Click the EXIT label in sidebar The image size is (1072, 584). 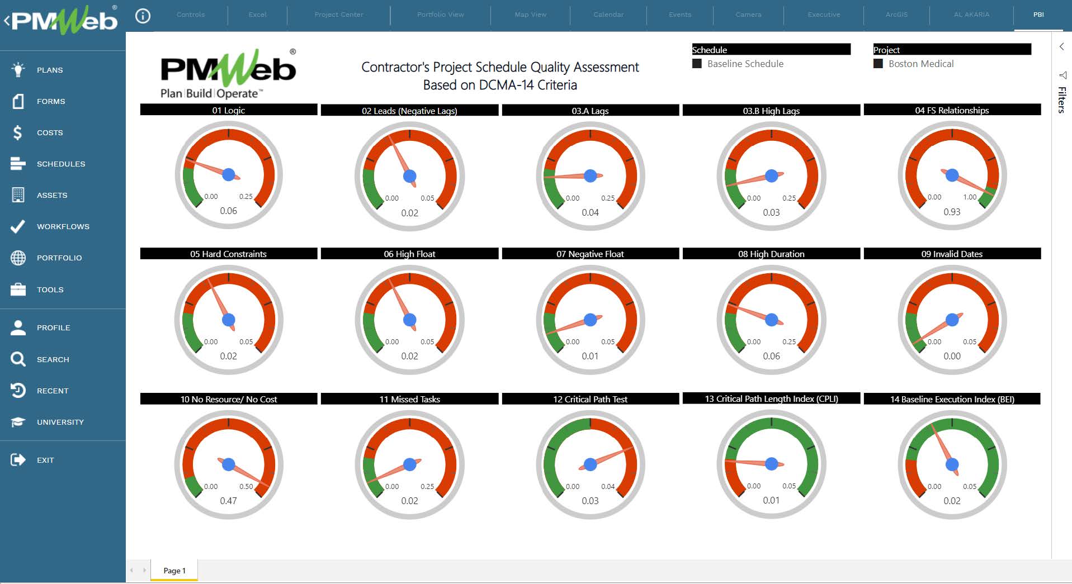coord(45,460)
